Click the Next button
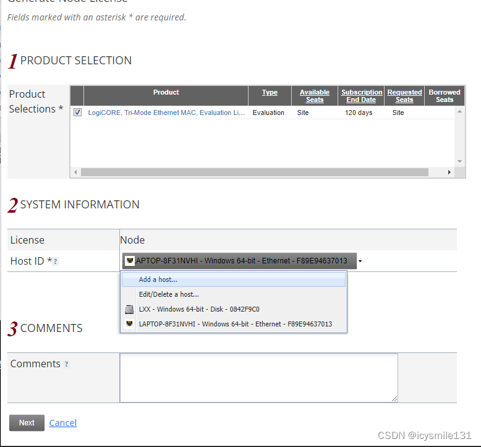 click(27, 423)
